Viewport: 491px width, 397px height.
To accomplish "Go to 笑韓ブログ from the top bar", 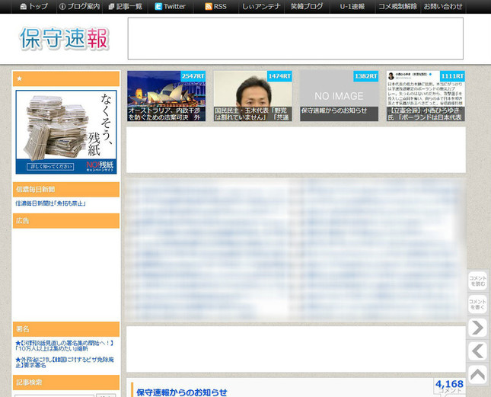I will pos(306,6).
